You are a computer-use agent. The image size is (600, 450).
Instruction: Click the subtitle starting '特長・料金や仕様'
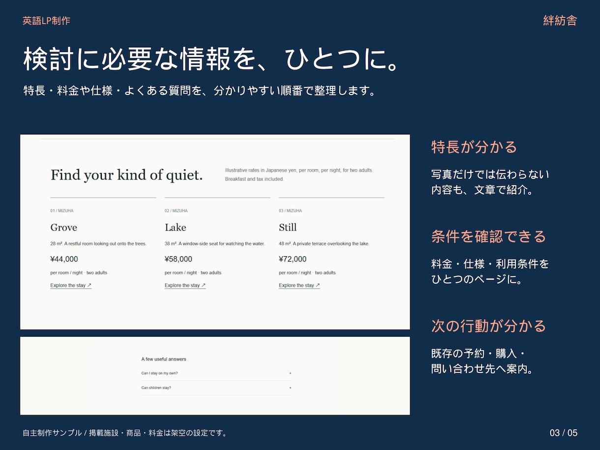[x=200, y=91]
